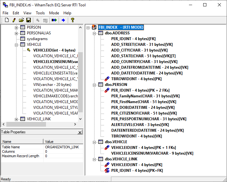
Task: Click the dbo.PERSON table icon
Action: coord(101,85)
